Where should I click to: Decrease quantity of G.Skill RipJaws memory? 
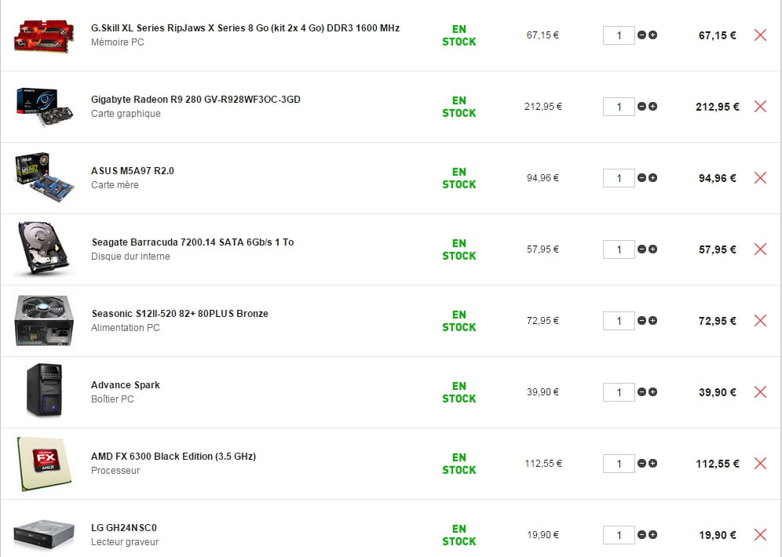coord(642,35)
